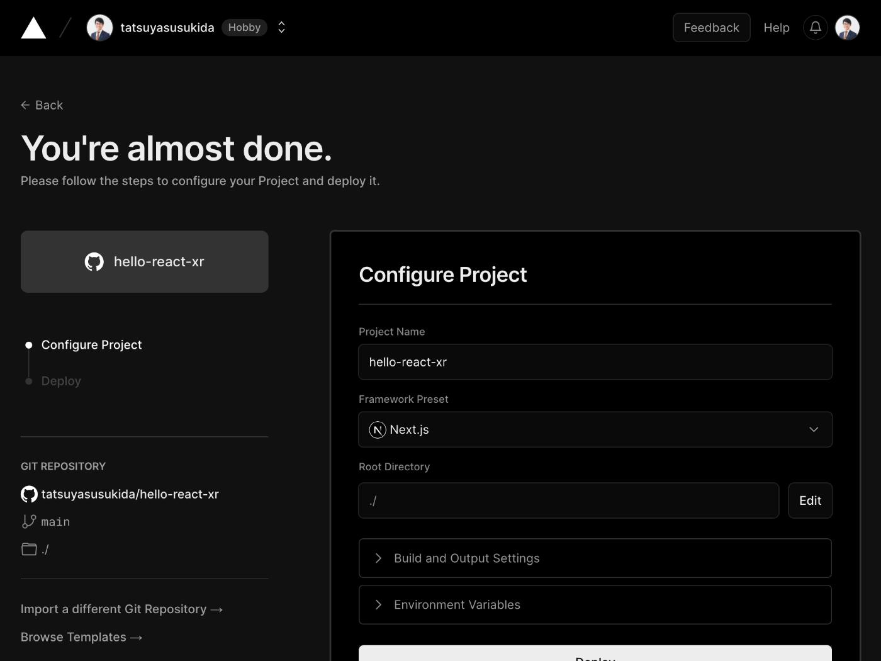Open the Feedback button
The image size is (881, 661).
tap(712, 28)
